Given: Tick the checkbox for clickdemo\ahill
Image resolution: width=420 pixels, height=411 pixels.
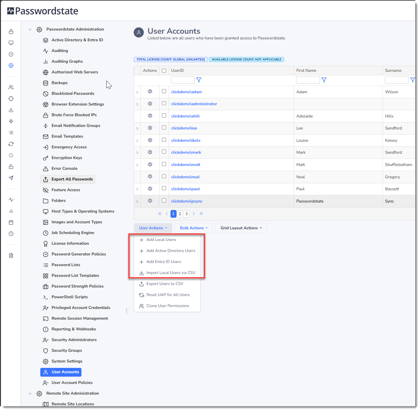Looking at the screenshot, I should pos(164,116).
